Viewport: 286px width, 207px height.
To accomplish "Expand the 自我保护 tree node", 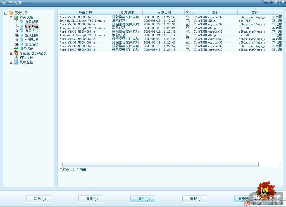I will pyautogui.click(x=11, y=58).
